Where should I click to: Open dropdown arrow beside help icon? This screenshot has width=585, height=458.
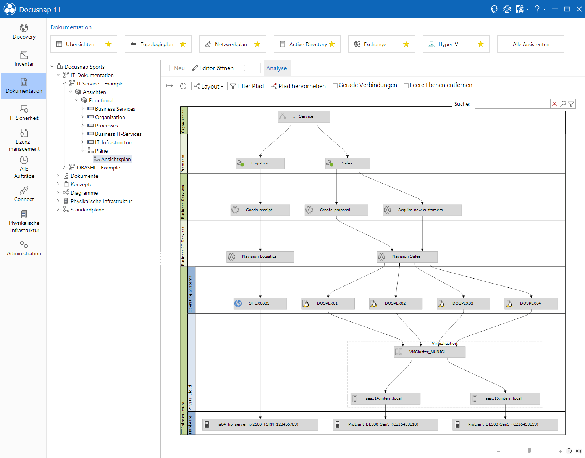coord(545,9)
